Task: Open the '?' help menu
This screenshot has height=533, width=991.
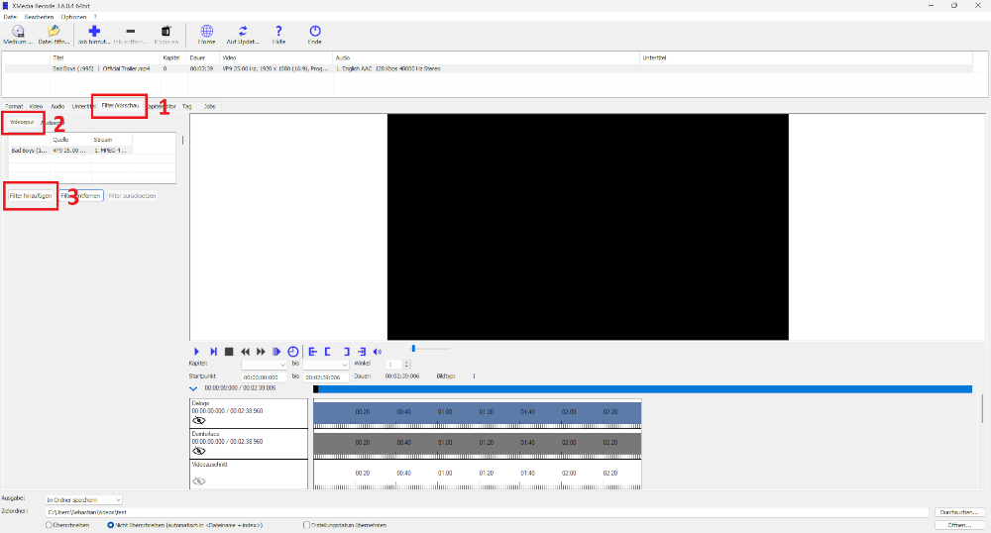Action: click(95, 17)
